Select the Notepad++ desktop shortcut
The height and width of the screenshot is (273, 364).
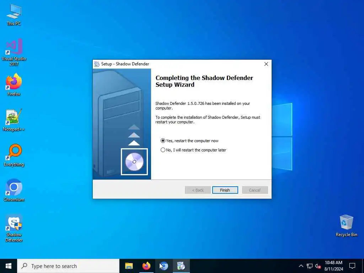[14, 120]
